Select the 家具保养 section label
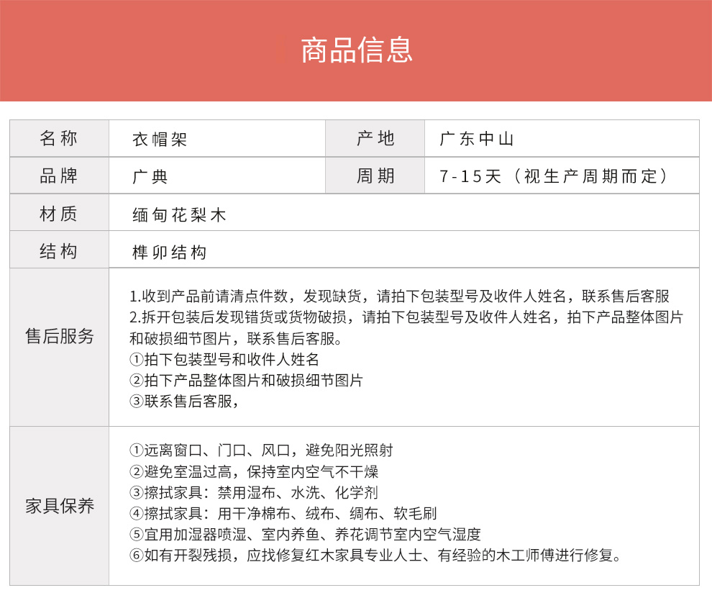Image resolution: width=712 pixels, height=598 pixels. (x=59, y=506)
